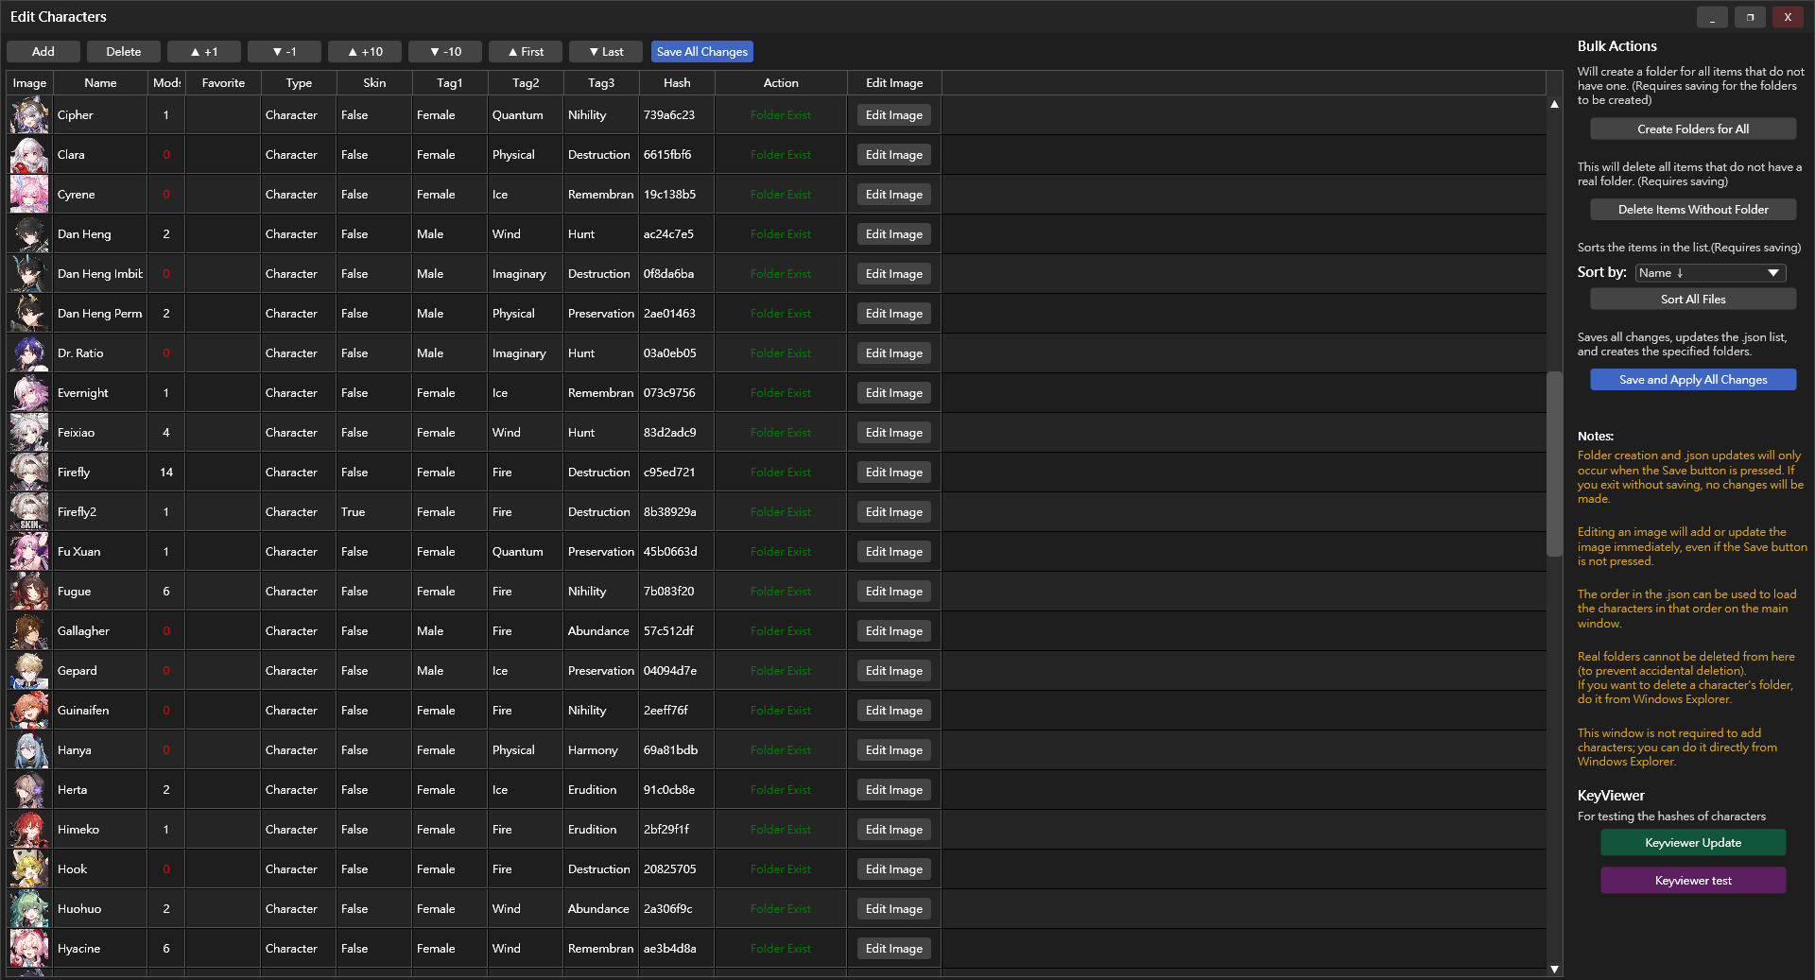
Task: Click Gallagher's Abundance tag cell
Action: pyautogui.click(x=601, y=631)
